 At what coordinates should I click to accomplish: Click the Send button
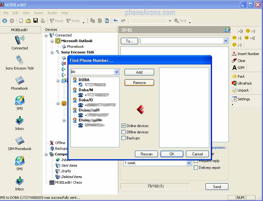[217, 187]
